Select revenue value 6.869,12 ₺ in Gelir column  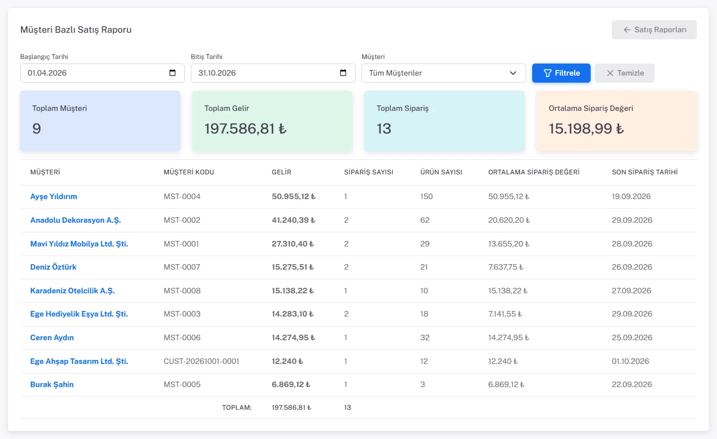click(291, 385)
